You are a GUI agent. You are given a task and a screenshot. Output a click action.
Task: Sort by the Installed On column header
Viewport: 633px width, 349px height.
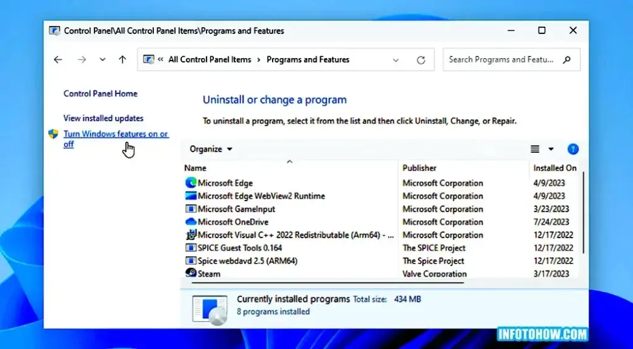pos(555,168)
